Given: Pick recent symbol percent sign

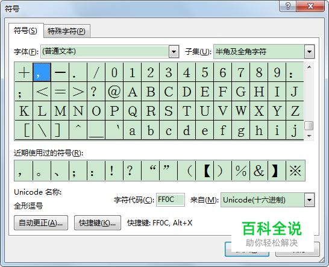Looking at the screenshot, I should click(x=240, y=171).
